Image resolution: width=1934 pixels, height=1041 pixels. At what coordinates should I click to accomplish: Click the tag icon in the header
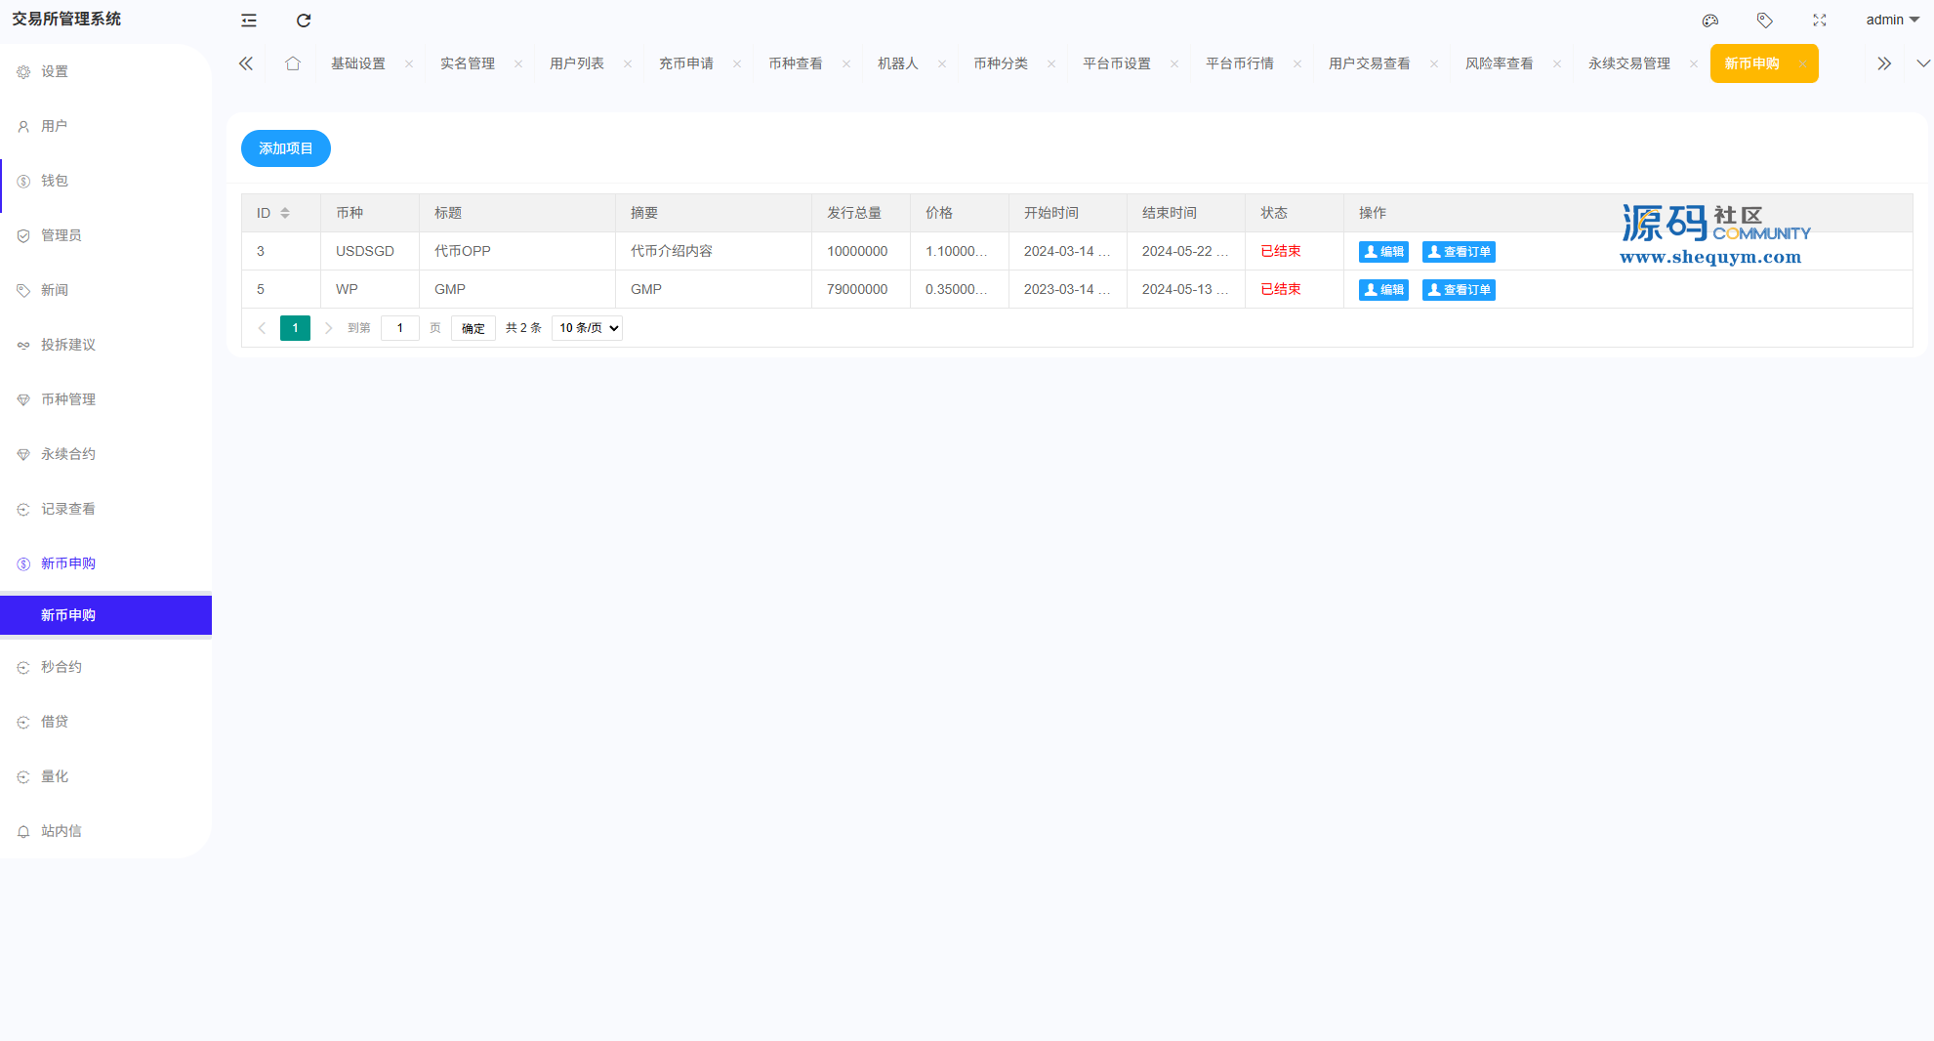(1764, 21)
